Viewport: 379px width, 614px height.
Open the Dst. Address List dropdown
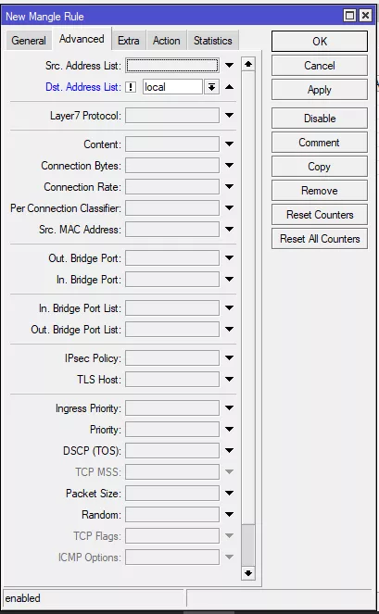point(211,87)
